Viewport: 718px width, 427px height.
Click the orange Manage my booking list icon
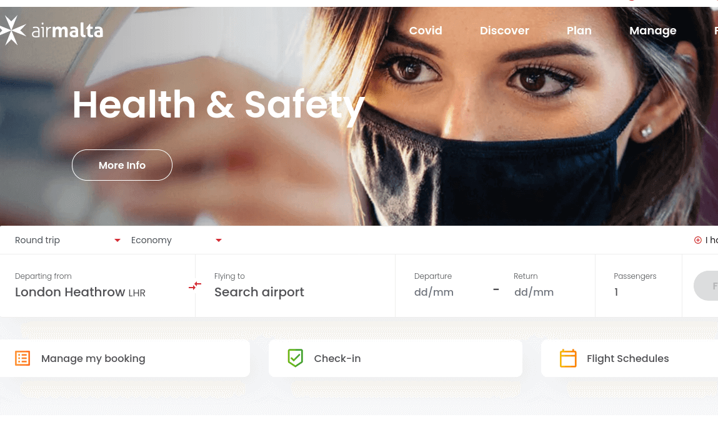pos(22,358)
